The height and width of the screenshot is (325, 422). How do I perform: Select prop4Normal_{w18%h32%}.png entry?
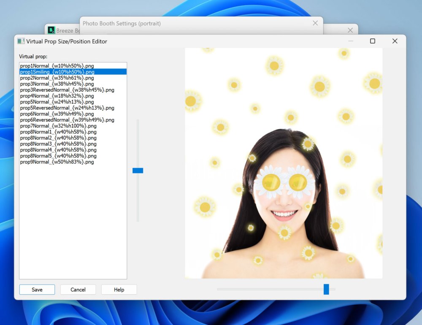point(57,96)
